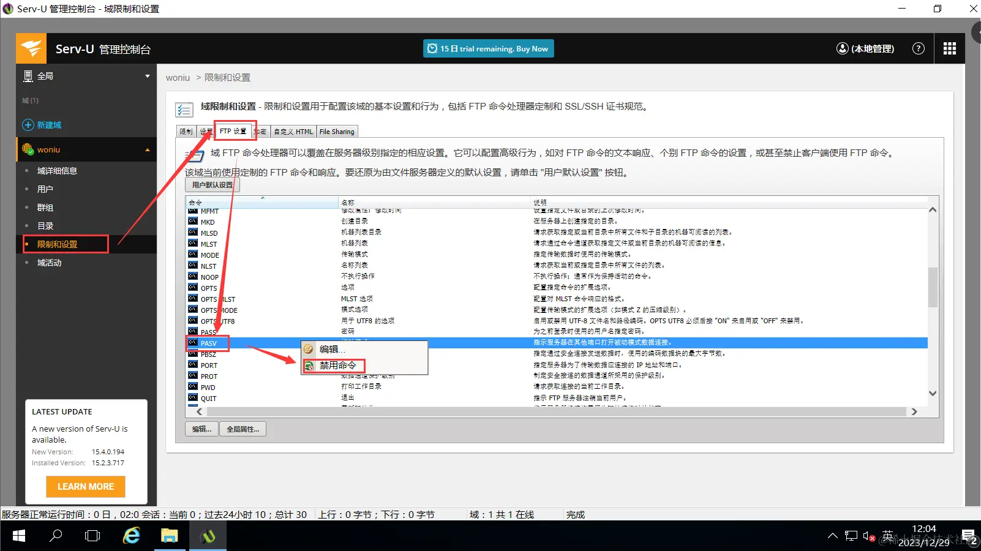981x551 pixels.
Task: Open File Explorer from taskbar
Action: (170, 536)
